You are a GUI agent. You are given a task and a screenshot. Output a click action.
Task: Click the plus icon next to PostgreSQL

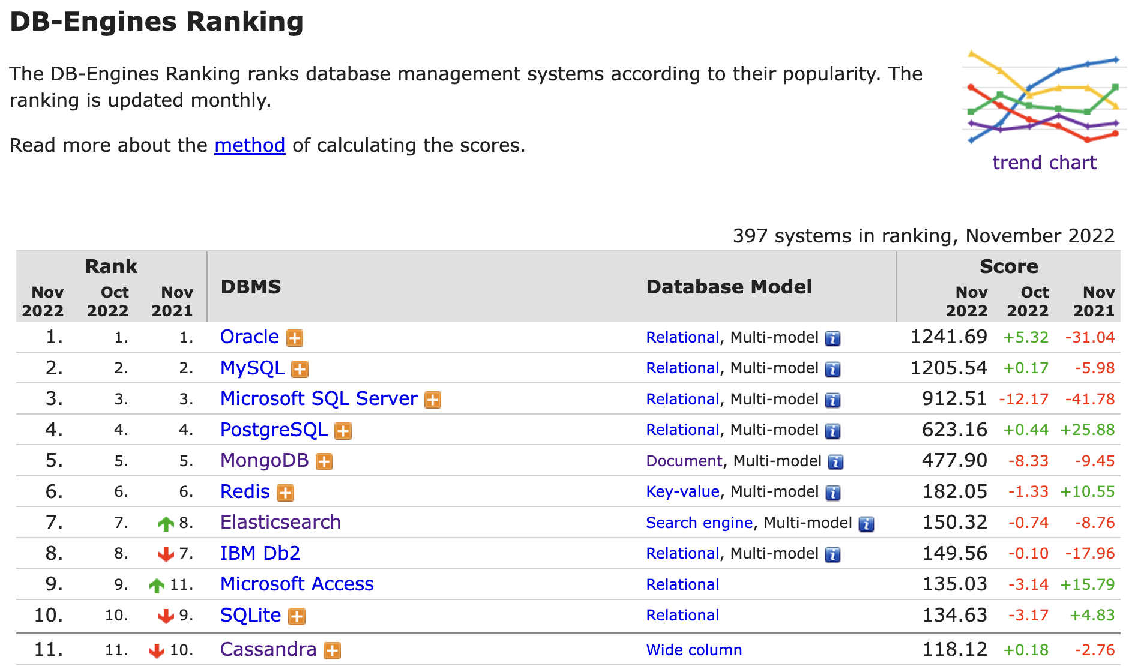(x=343, y=431)
